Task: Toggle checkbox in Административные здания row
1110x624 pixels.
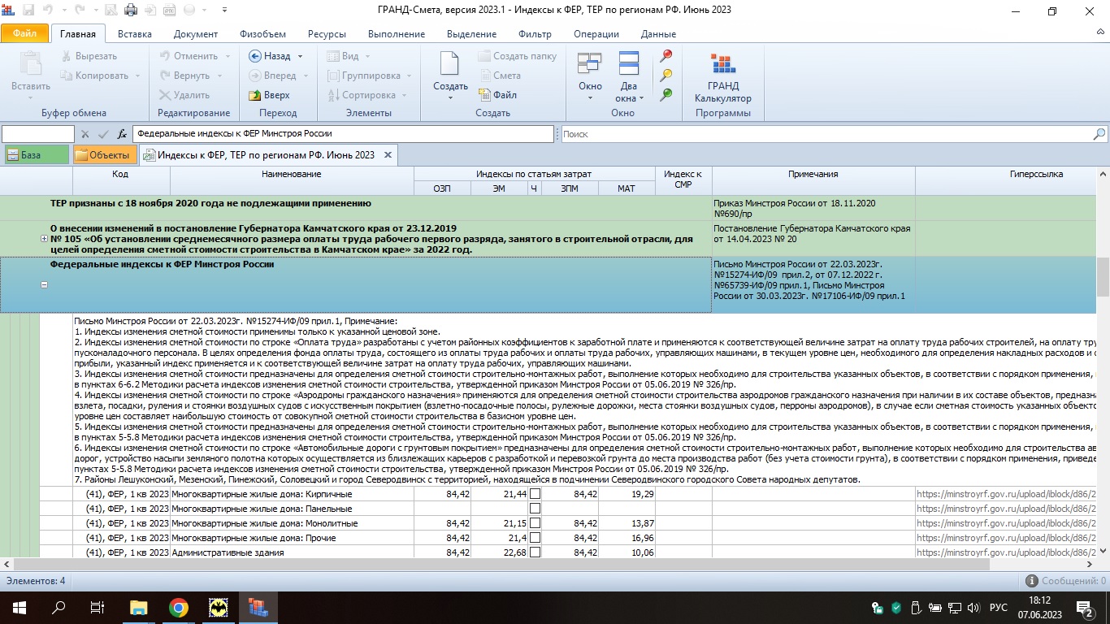Action: pos(535,552)
